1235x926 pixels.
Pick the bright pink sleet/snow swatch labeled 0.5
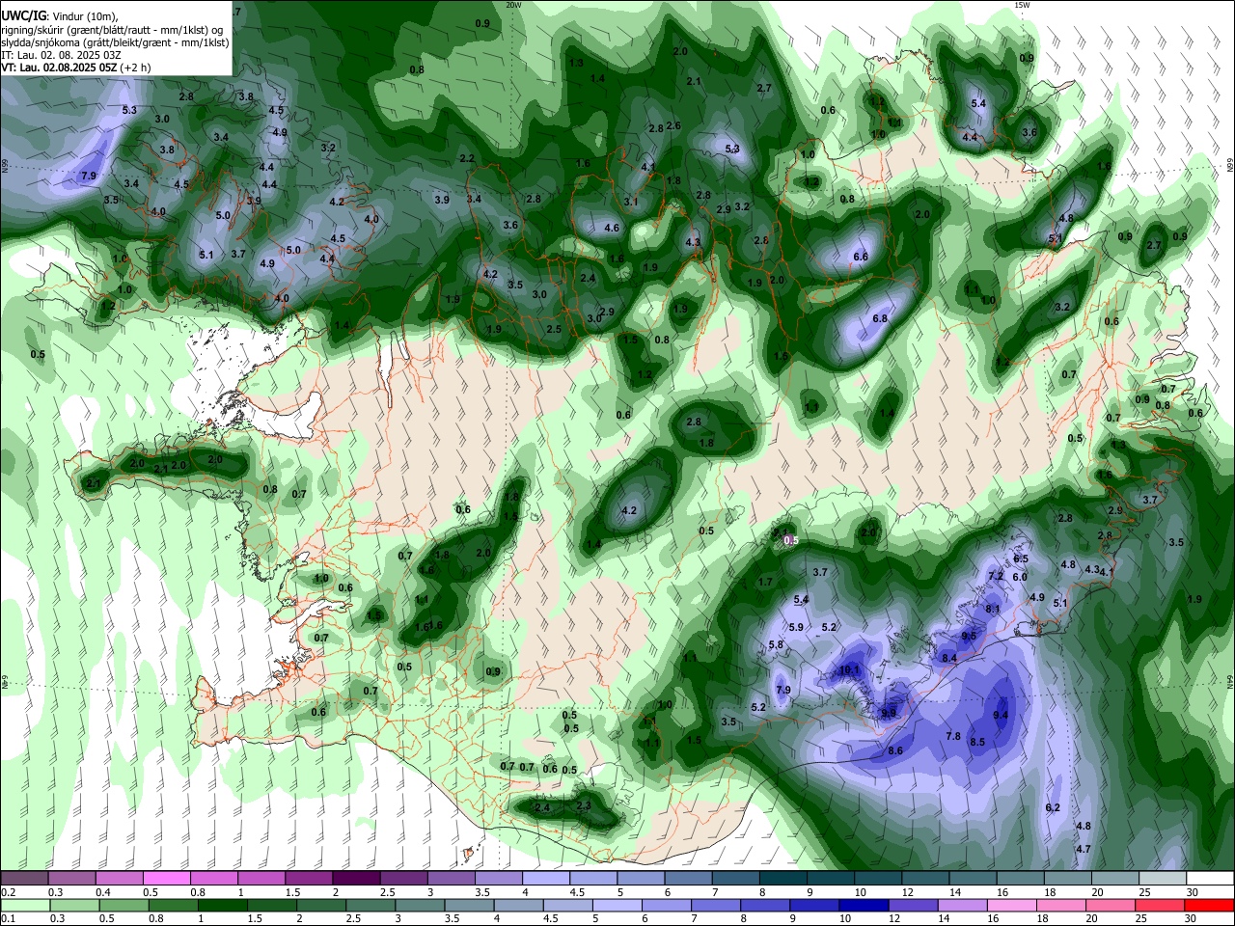[166, 878]
